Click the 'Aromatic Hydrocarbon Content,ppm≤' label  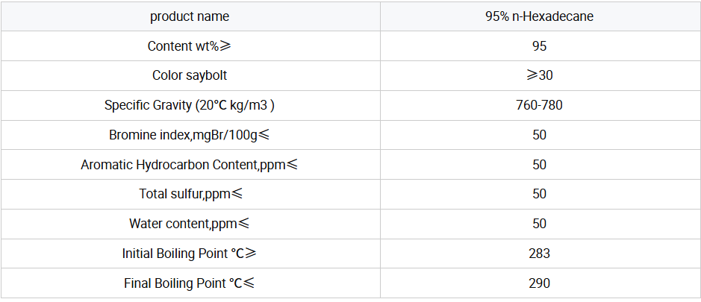click(x=190, y=165)
